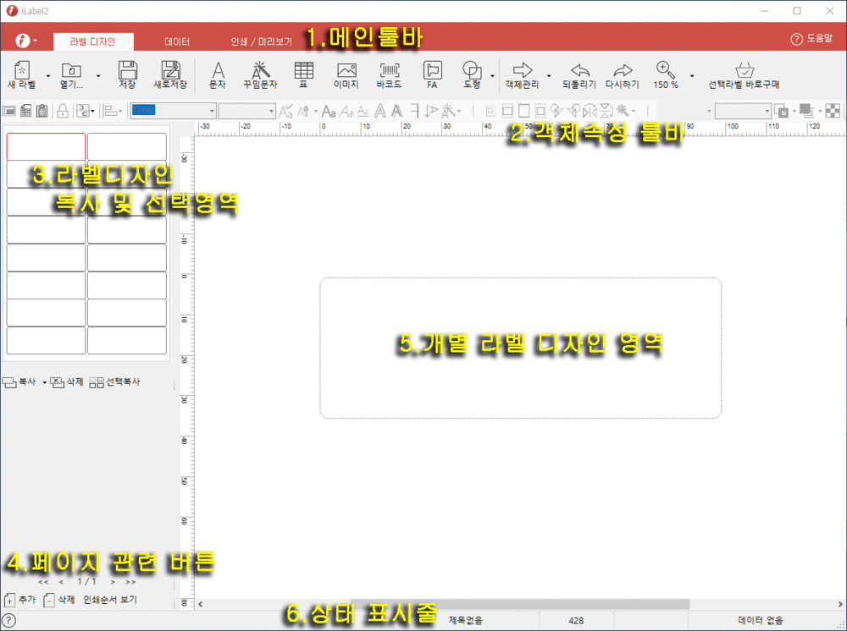This screenshot has width=847, height=631.
Task: Open the 도형 shape dropdown arrow
Action: pos(492,76)
